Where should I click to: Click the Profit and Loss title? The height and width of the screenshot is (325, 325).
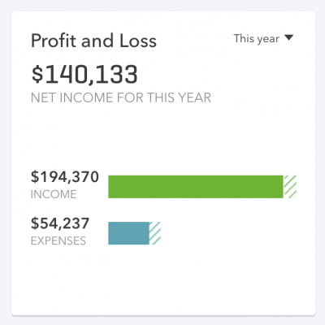point(93,41)
